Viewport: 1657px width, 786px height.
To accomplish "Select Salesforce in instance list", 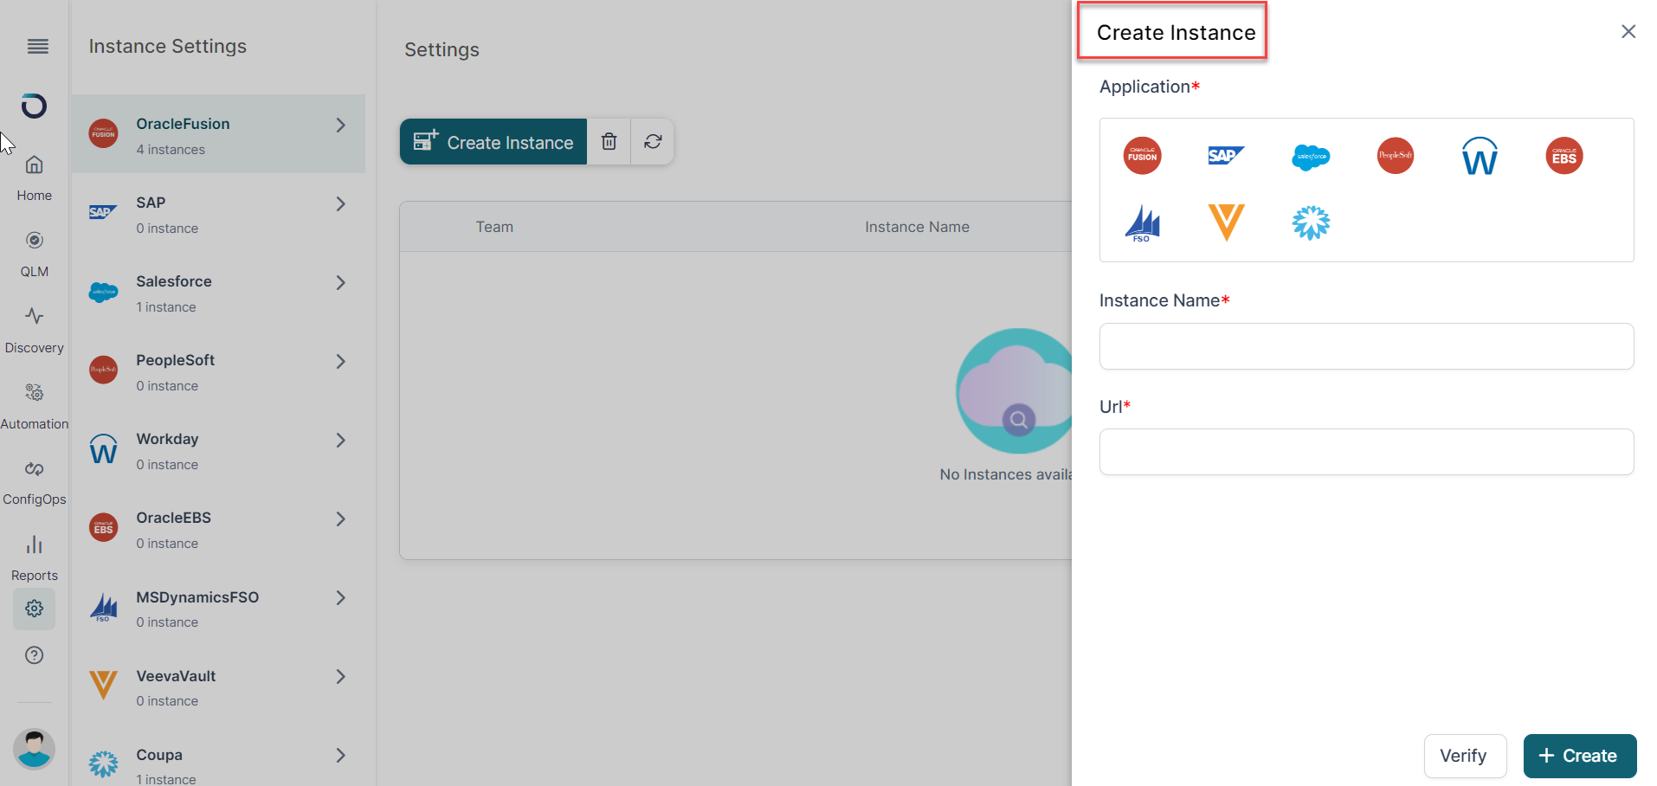I will [x=218, y=292].
